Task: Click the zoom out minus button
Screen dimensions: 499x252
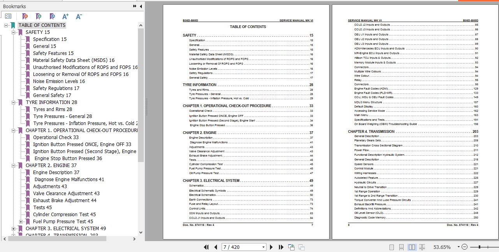Action: click(x=464, y=247)
